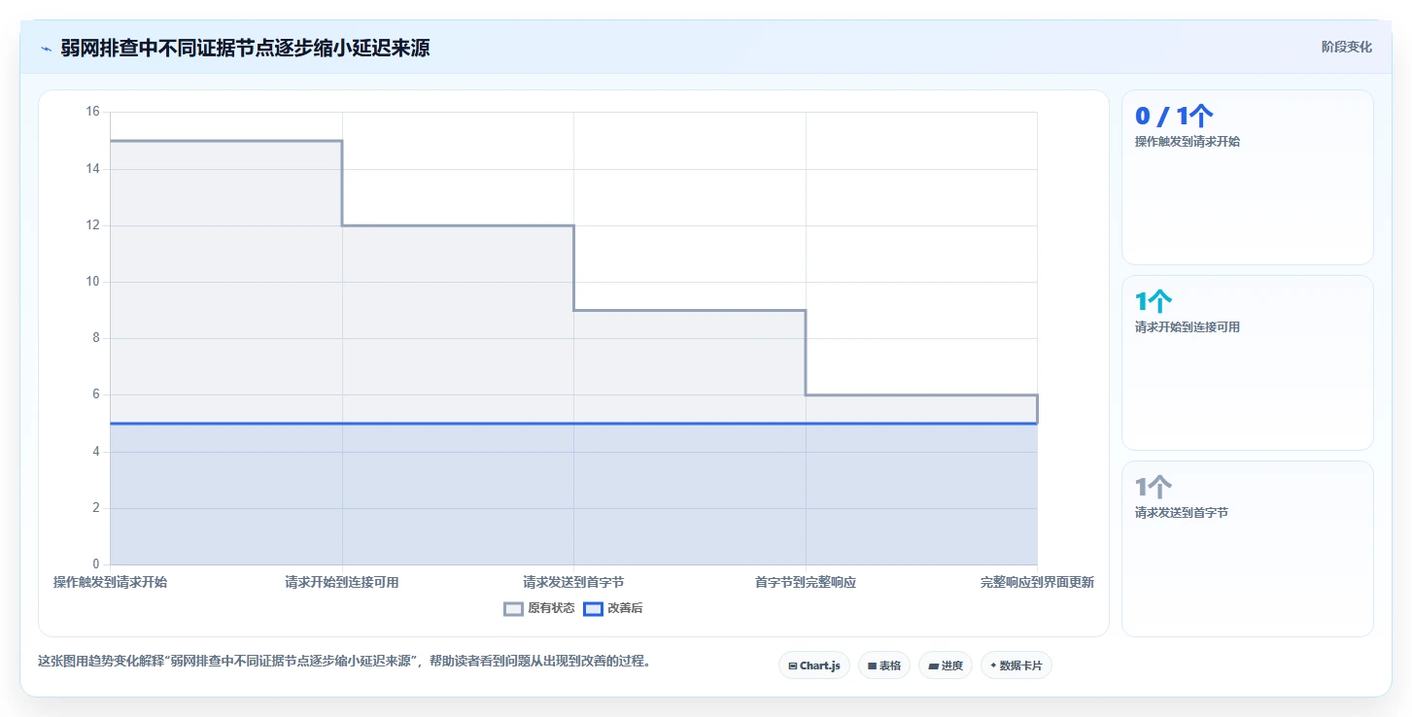Viewport: 1412px width, 717px height.
Task: Click x-axis label 首字节到完整响应
Action: point(806,583)
